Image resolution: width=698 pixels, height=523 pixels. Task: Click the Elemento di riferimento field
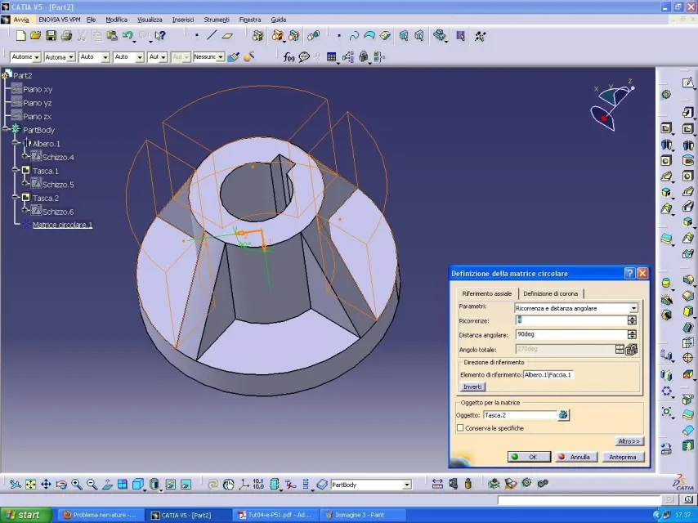(549, 375)
